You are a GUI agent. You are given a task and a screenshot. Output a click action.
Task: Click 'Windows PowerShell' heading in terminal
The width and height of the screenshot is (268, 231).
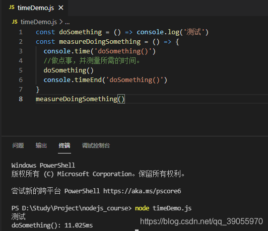[x=43, y=165]
